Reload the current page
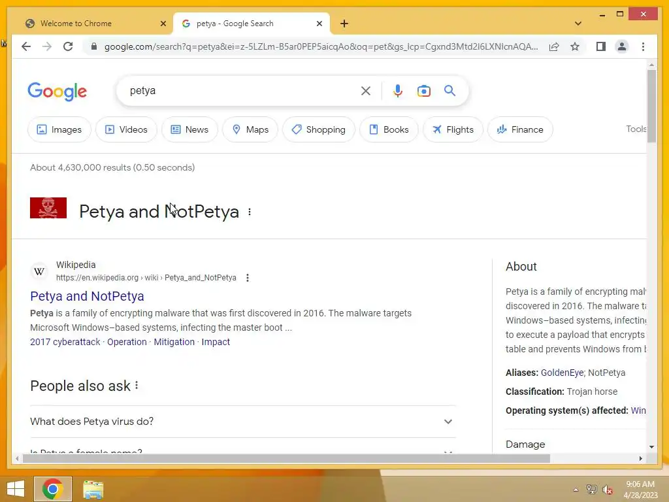This screenshot has height=502, width=669. [68, 46]
